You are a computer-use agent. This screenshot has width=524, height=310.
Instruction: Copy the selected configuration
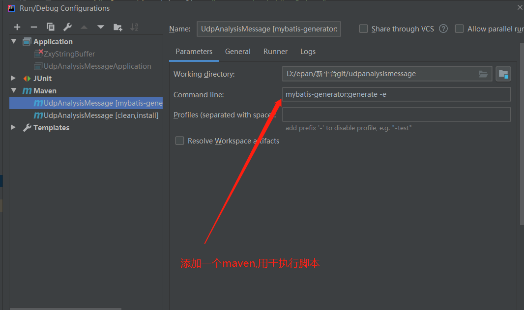pyautogui.click(x=51, y=27)
